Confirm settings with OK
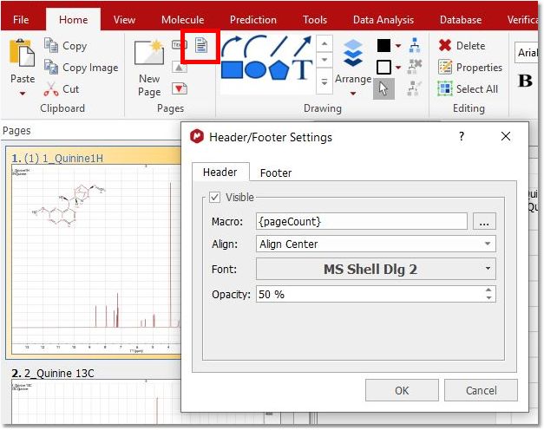The image size is (544, 430). 402,390
